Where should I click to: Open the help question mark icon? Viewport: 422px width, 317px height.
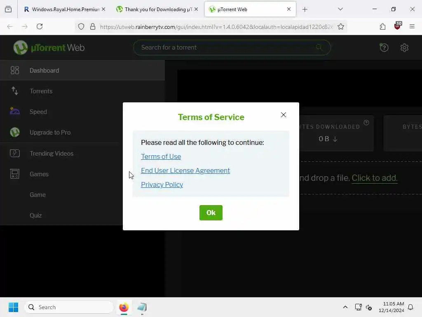(384, 48)
